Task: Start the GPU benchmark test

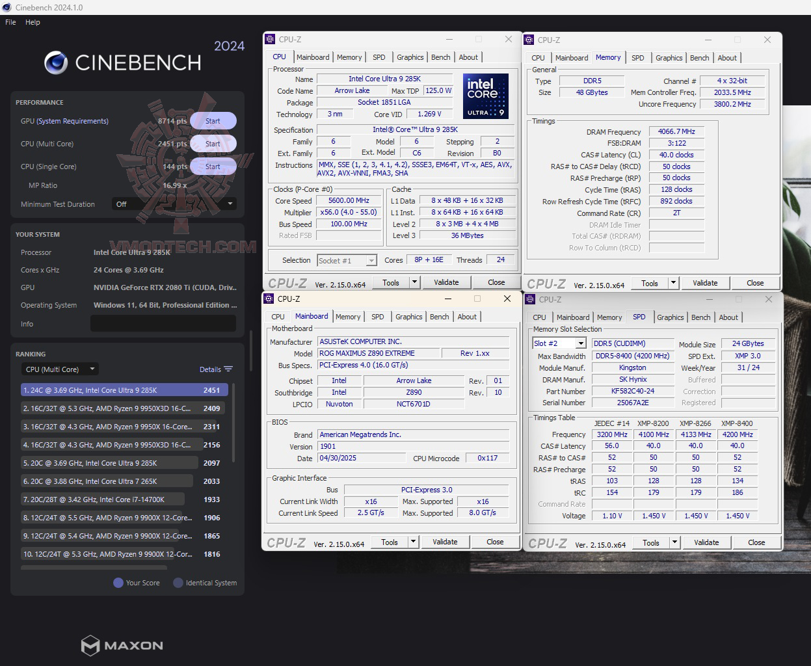Action: [x=213, y=121]
